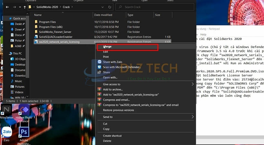264x145 pixels.
Task: Click the Share icon in context menu
Action: pyautogui.click(x=99, y=72)
